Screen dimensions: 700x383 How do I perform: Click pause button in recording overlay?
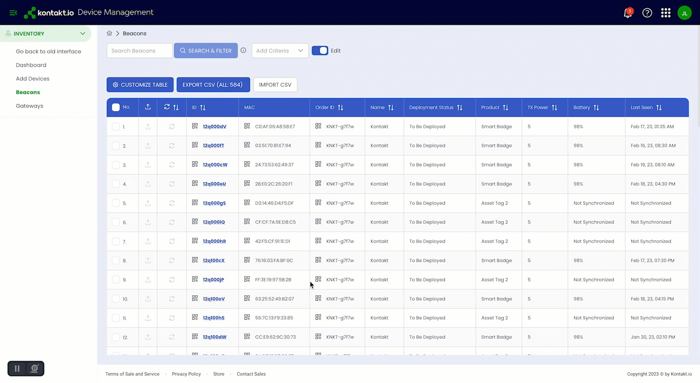pyautogui.click(x=17, y=368)
